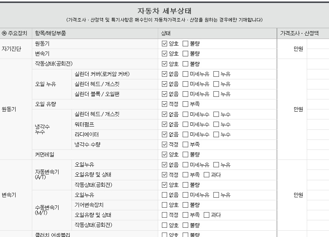Check 없음 for 수동변속기 오일누유

(x=165, y=195)
